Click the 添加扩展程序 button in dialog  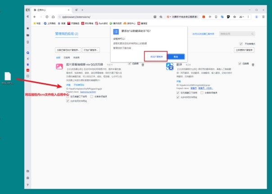(155, 56)
